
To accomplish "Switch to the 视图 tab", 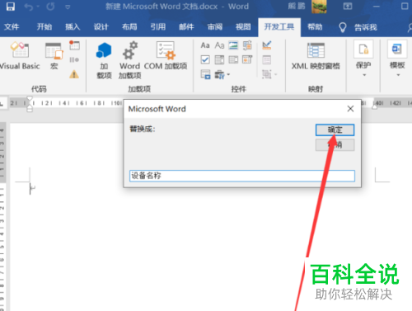I will pos(243,27).
